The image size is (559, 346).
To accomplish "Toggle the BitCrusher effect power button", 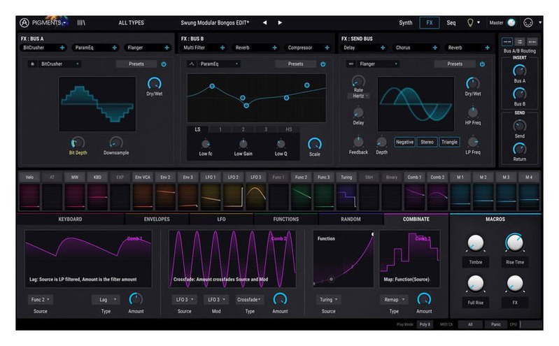I will [164, 64].
